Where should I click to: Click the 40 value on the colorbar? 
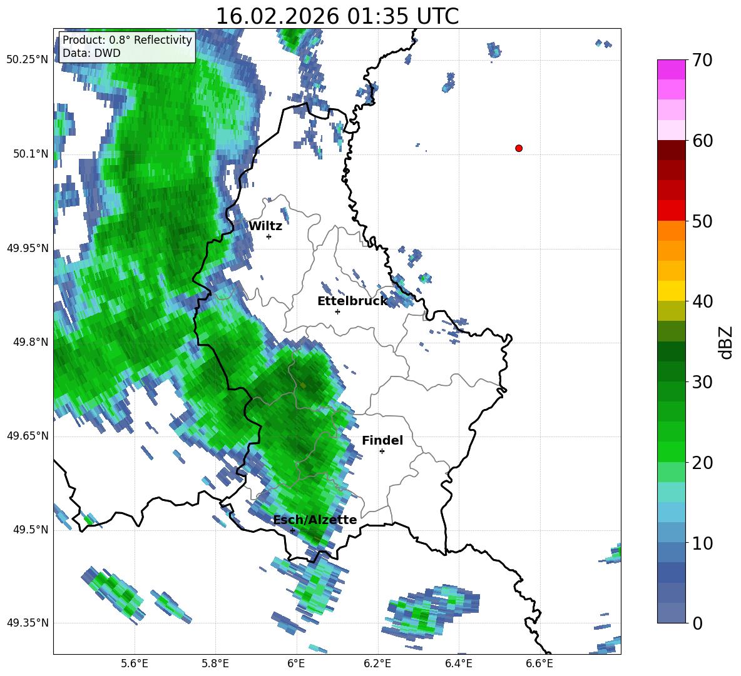[702, 301]
